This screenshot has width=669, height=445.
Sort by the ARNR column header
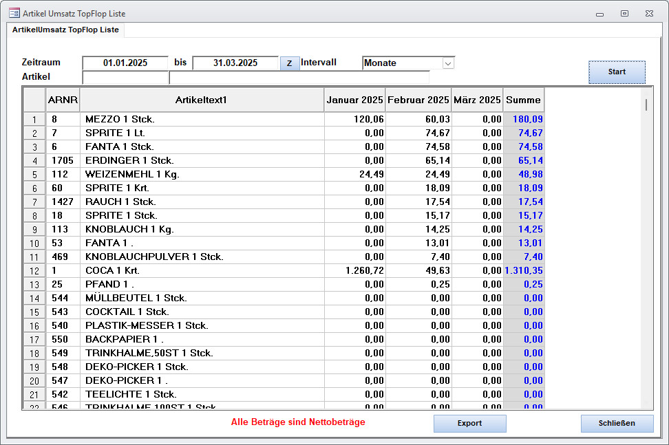click(63, 100)
